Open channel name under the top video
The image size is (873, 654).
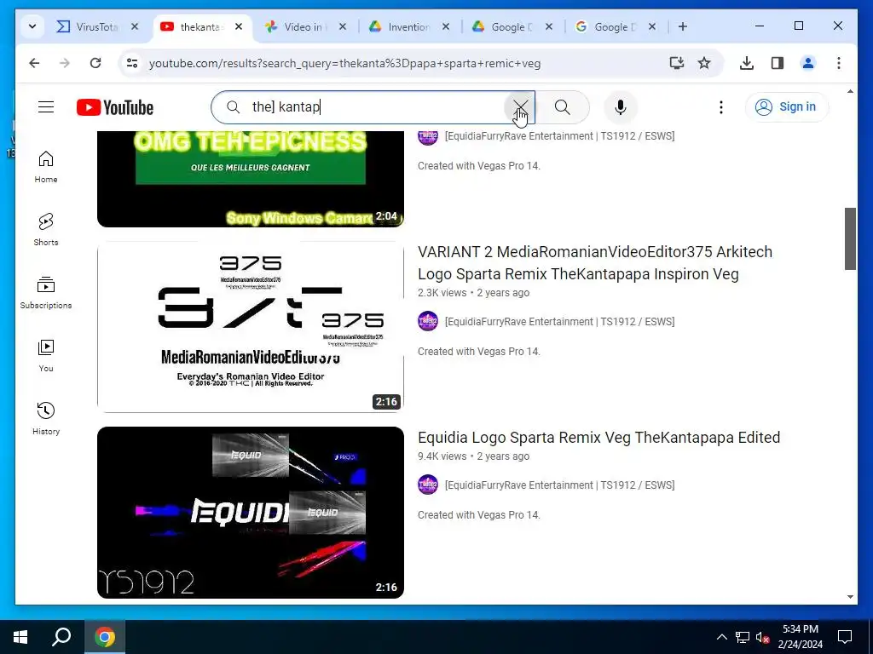click(x=559, y=136)
